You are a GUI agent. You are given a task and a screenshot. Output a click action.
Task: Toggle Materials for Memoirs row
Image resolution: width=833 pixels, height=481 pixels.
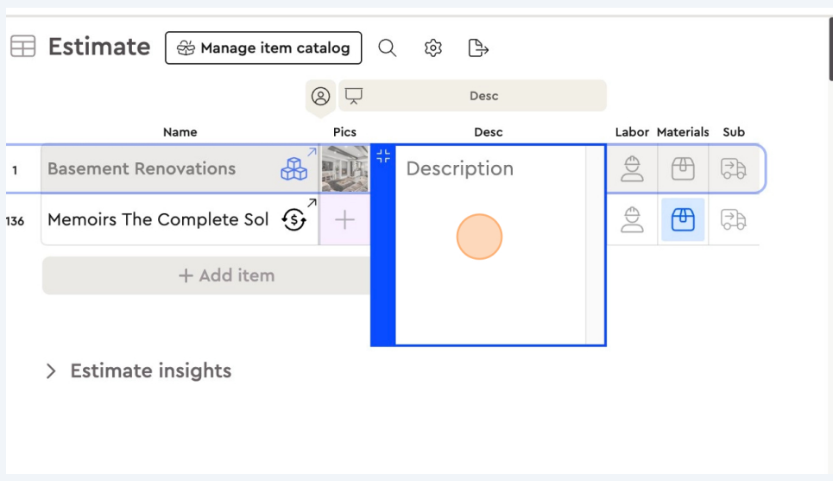[683, 220]
